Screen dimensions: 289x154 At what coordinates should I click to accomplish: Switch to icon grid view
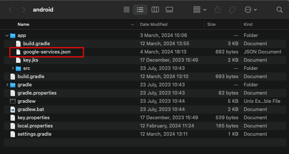point(127,10)
